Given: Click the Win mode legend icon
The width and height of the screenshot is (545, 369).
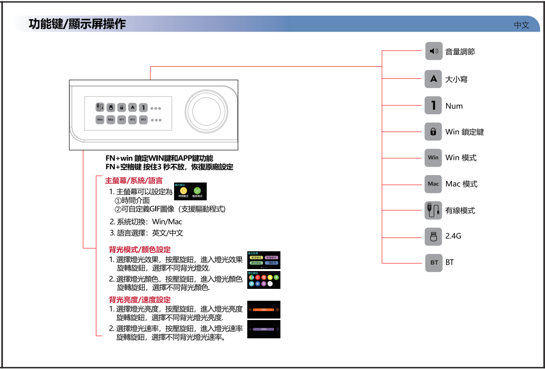Looking at the screenshot, I should click(x=433, y=158).
